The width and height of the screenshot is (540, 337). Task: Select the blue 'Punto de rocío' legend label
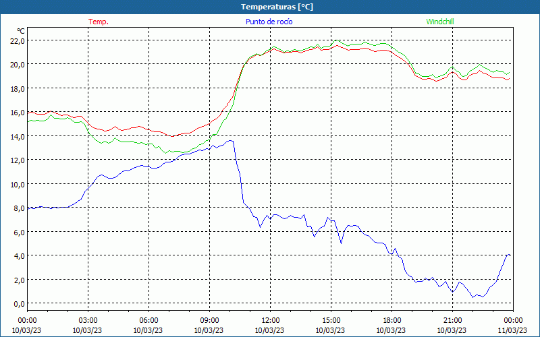click(x=269, y=22)
